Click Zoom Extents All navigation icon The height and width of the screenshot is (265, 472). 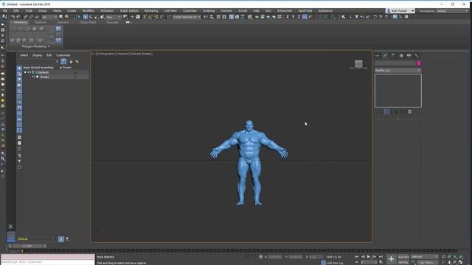click(x=460, y=257)
